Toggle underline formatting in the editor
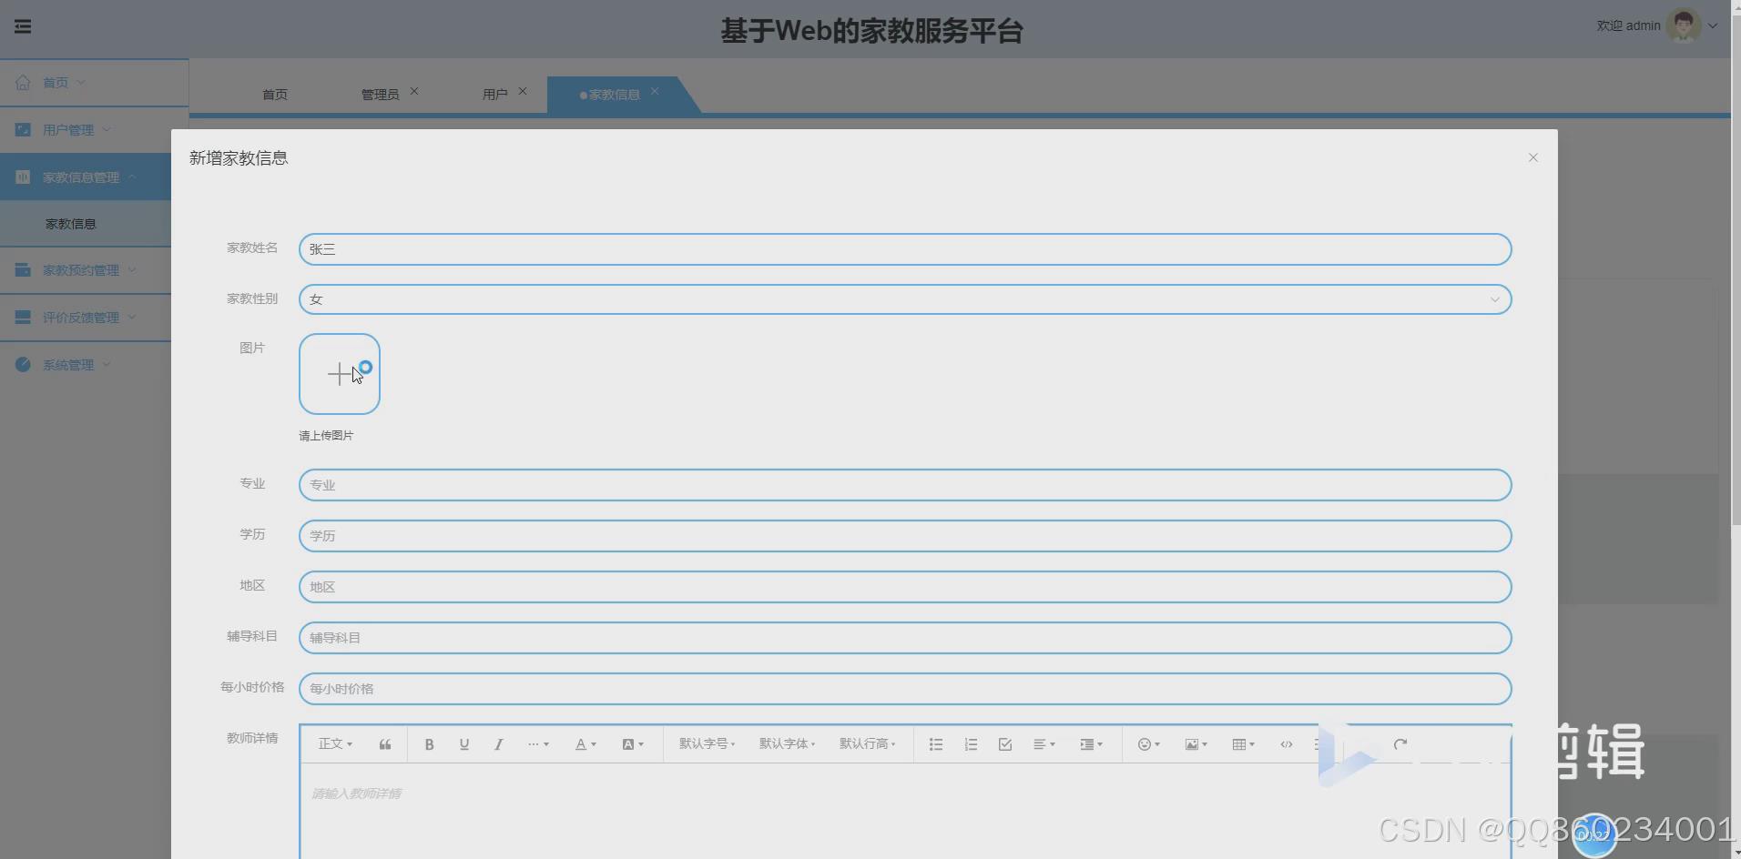 pyautogui.click(x=464, y=744)
